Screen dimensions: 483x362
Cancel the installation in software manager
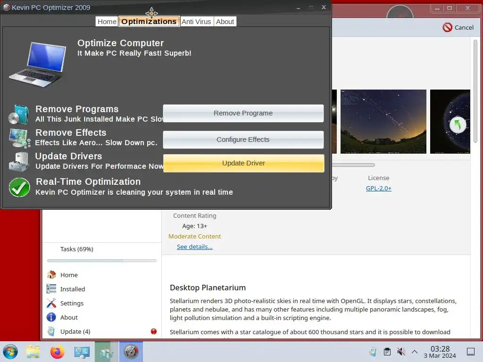[x=458, y=27]
